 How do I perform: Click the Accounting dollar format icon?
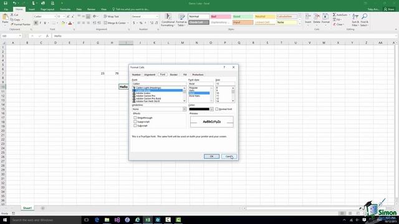pos(134,23)
